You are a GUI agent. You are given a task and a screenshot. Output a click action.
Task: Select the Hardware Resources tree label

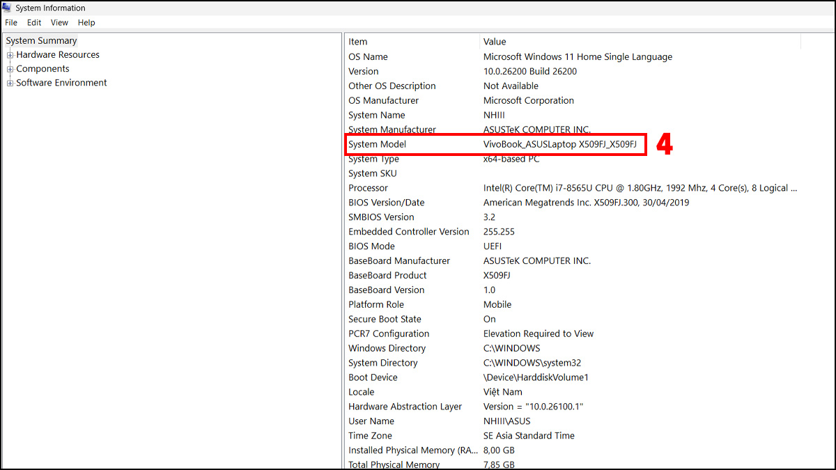[x=58, y=54]
